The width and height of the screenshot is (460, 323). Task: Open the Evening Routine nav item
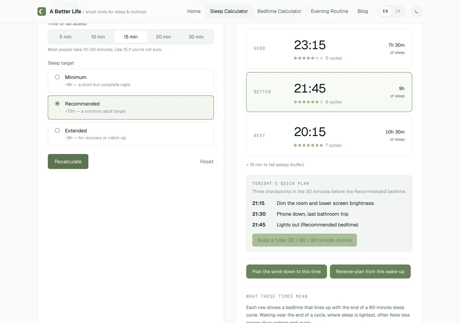(330, 11)
